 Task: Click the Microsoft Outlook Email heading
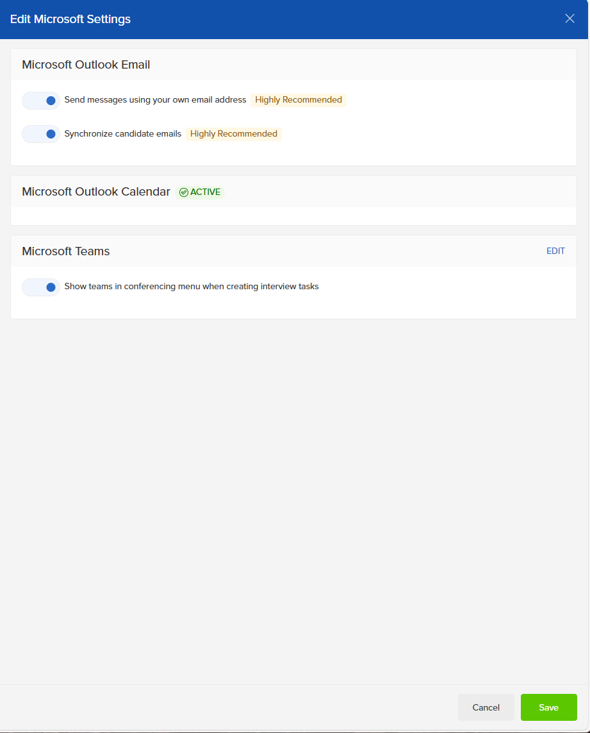86,65
